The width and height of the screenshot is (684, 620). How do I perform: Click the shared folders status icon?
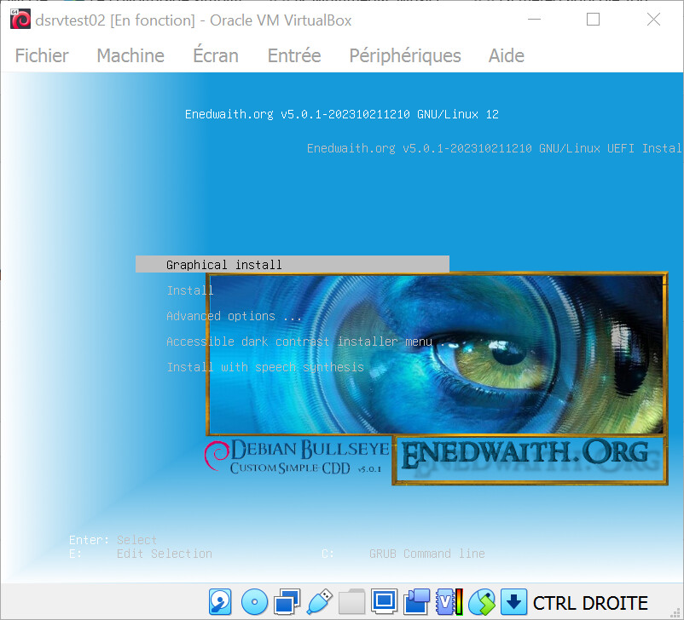[352, 602]
